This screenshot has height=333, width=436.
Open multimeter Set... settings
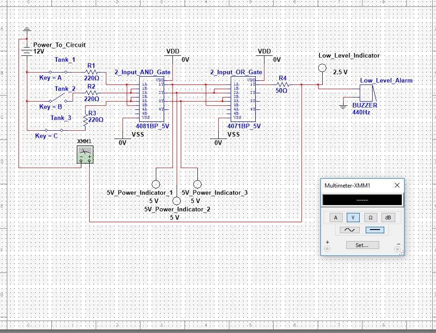click(362, 245)
